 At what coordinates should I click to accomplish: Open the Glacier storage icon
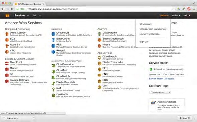[x=7, y=69]
